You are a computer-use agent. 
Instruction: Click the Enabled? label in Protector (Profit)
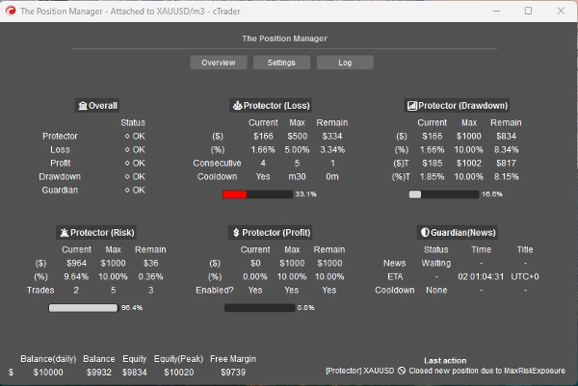tap(215, 291)
